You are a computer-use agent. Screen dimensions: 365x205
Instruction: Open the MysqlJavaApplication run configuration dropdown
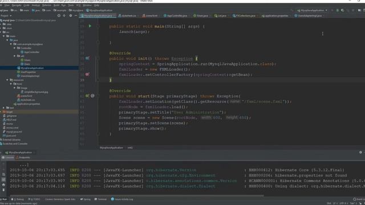312,10
